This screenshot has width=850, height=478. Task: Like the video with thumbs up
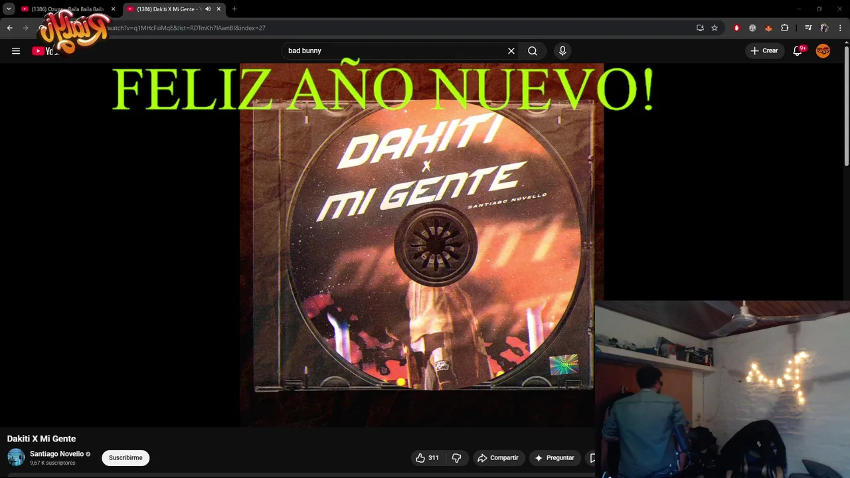click(x=427, y=457)
